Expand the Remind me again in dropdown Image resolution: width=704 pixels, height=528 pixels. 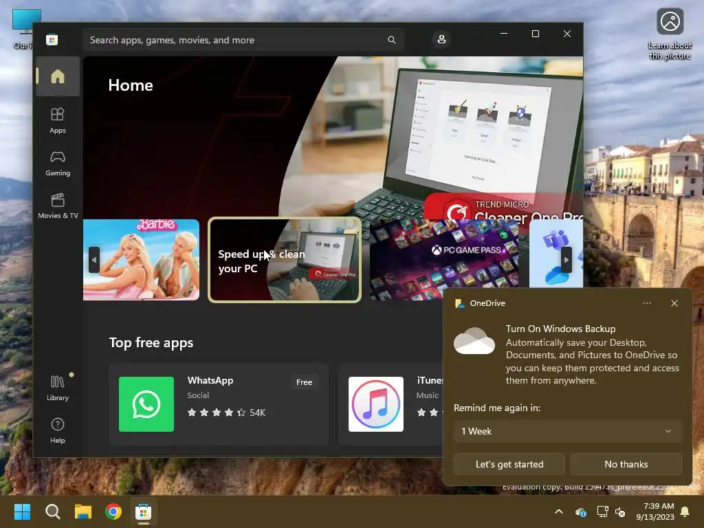(x=567, y=431)
